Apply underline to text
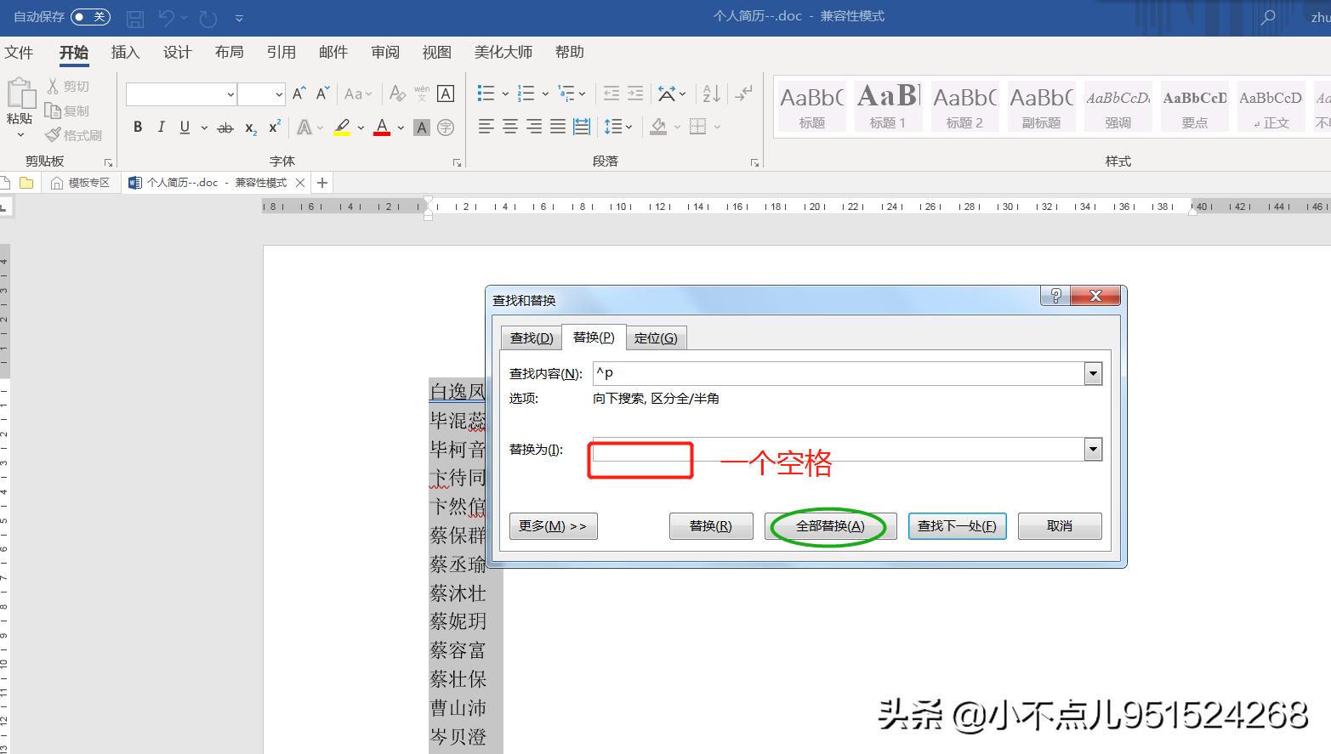Viewport: 1331px width, 754px height. pyautogui.click(x=184, y=127)
